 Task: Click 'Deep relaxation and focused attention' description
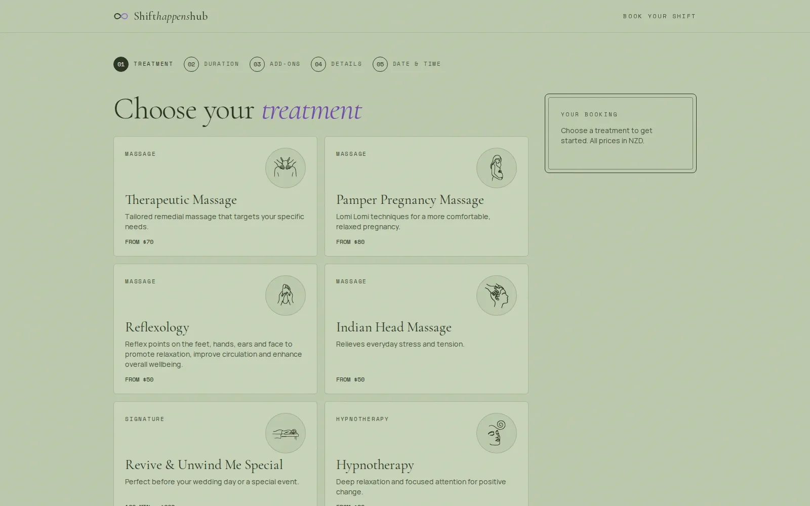coord(421,487)
